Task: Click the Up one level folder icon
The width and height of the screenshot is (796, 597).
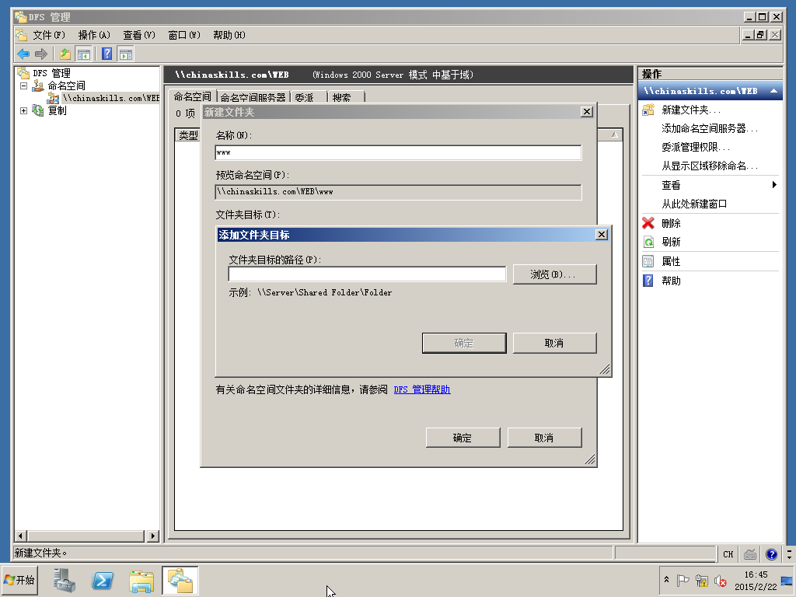Action: pyautogui.click(x=65, y=54)
